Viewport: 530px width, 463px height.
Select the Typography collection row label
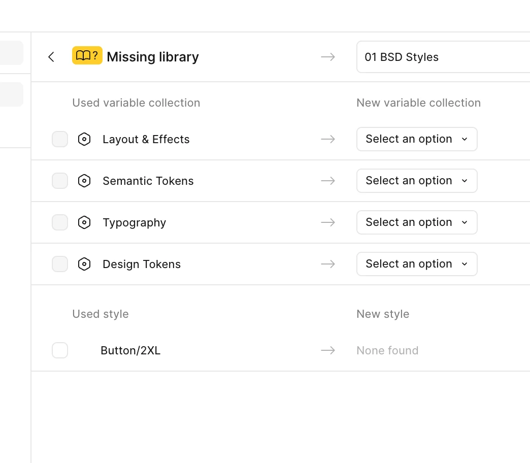(x=134, y=222)
